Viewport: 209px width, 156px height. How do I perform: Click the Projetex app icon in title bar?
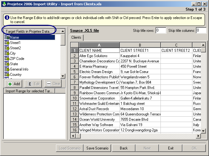(4, 4)
